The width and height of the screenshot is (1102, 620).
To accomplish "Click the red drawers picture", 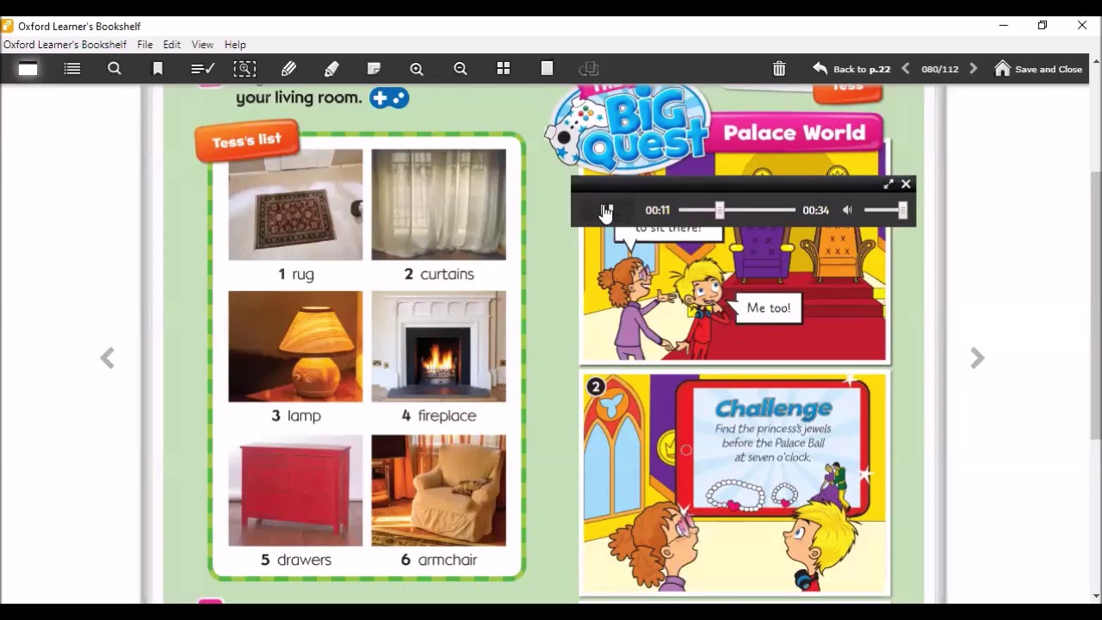I will [295, 490].
